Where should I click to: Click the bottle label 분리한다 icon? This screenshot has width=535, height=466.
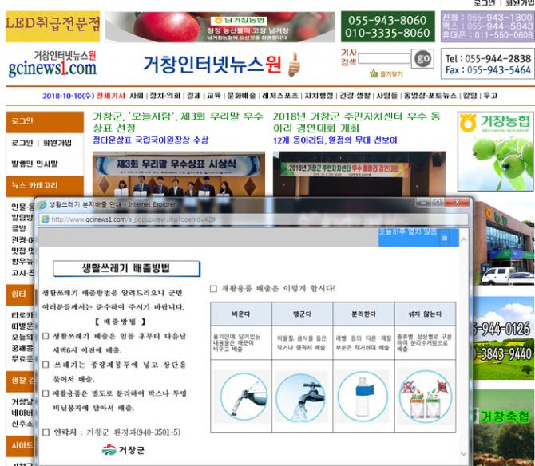363,397
